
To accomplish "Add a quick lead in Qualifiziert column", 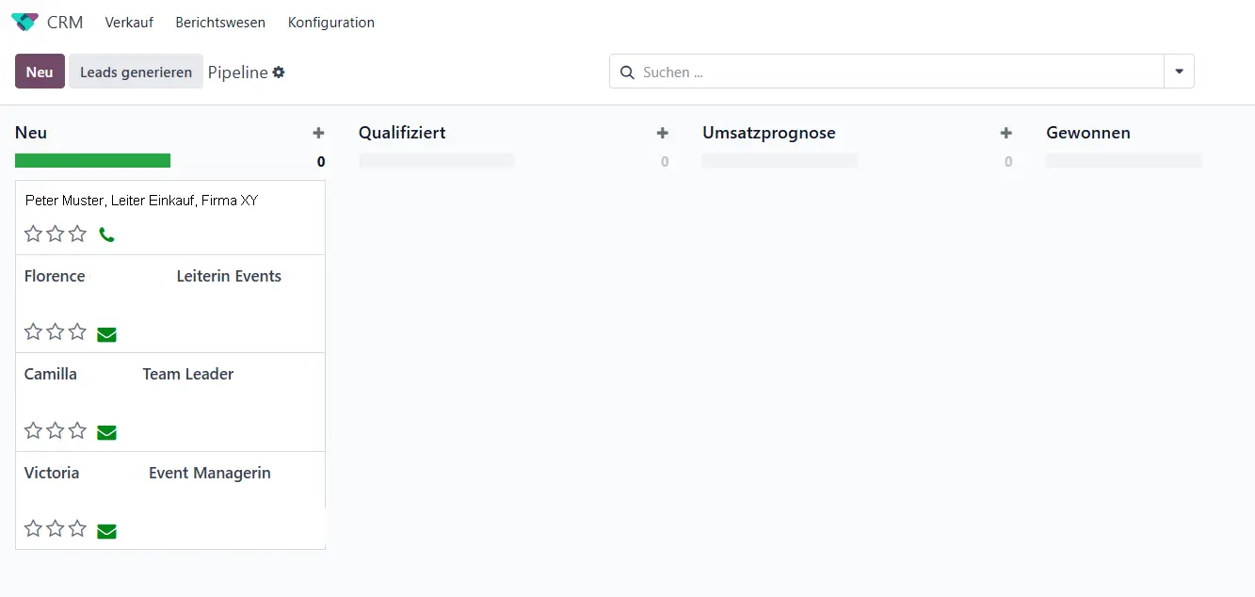I will coord(663,133).
